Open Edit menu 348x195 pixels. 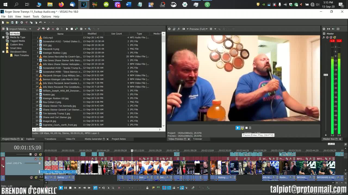(x=10, y=17)
